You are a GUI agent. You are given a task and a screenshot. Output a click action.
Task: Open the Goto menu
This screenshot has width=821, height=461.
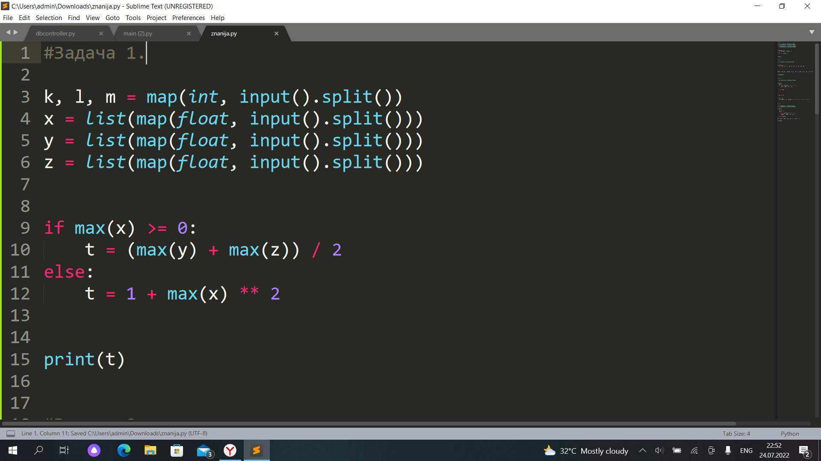click(x=112, y=18)
